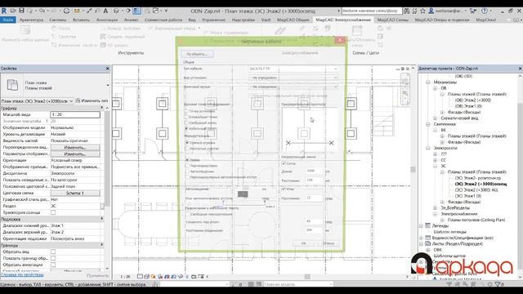Switch to the Архитектура ribbon tab

click(31, 20)
